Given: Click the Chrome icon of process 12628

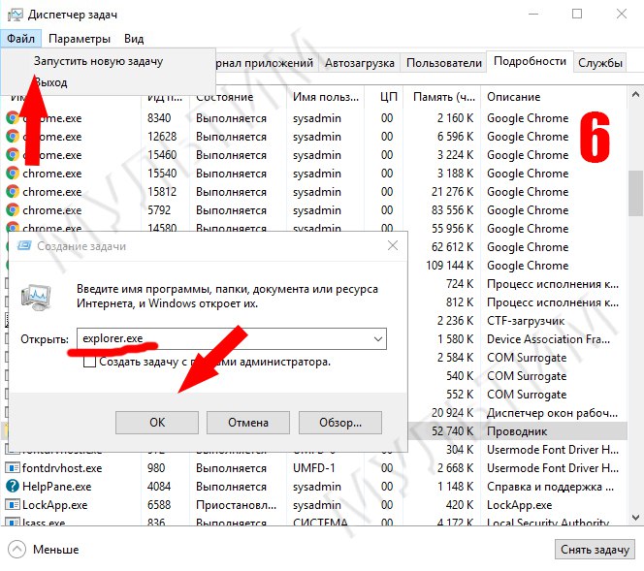Looking at the screenshot, I should 13,137.
